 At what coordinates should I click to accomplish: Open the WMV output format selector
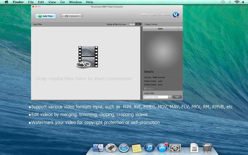[x=160, y=29]
